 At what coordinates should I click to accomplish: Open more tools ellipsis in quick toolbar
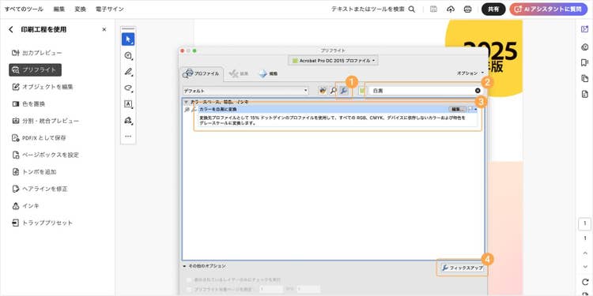tap(128, 137)
